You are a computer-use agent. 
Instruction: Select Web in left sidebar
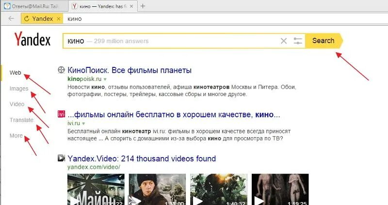point(16,73)
